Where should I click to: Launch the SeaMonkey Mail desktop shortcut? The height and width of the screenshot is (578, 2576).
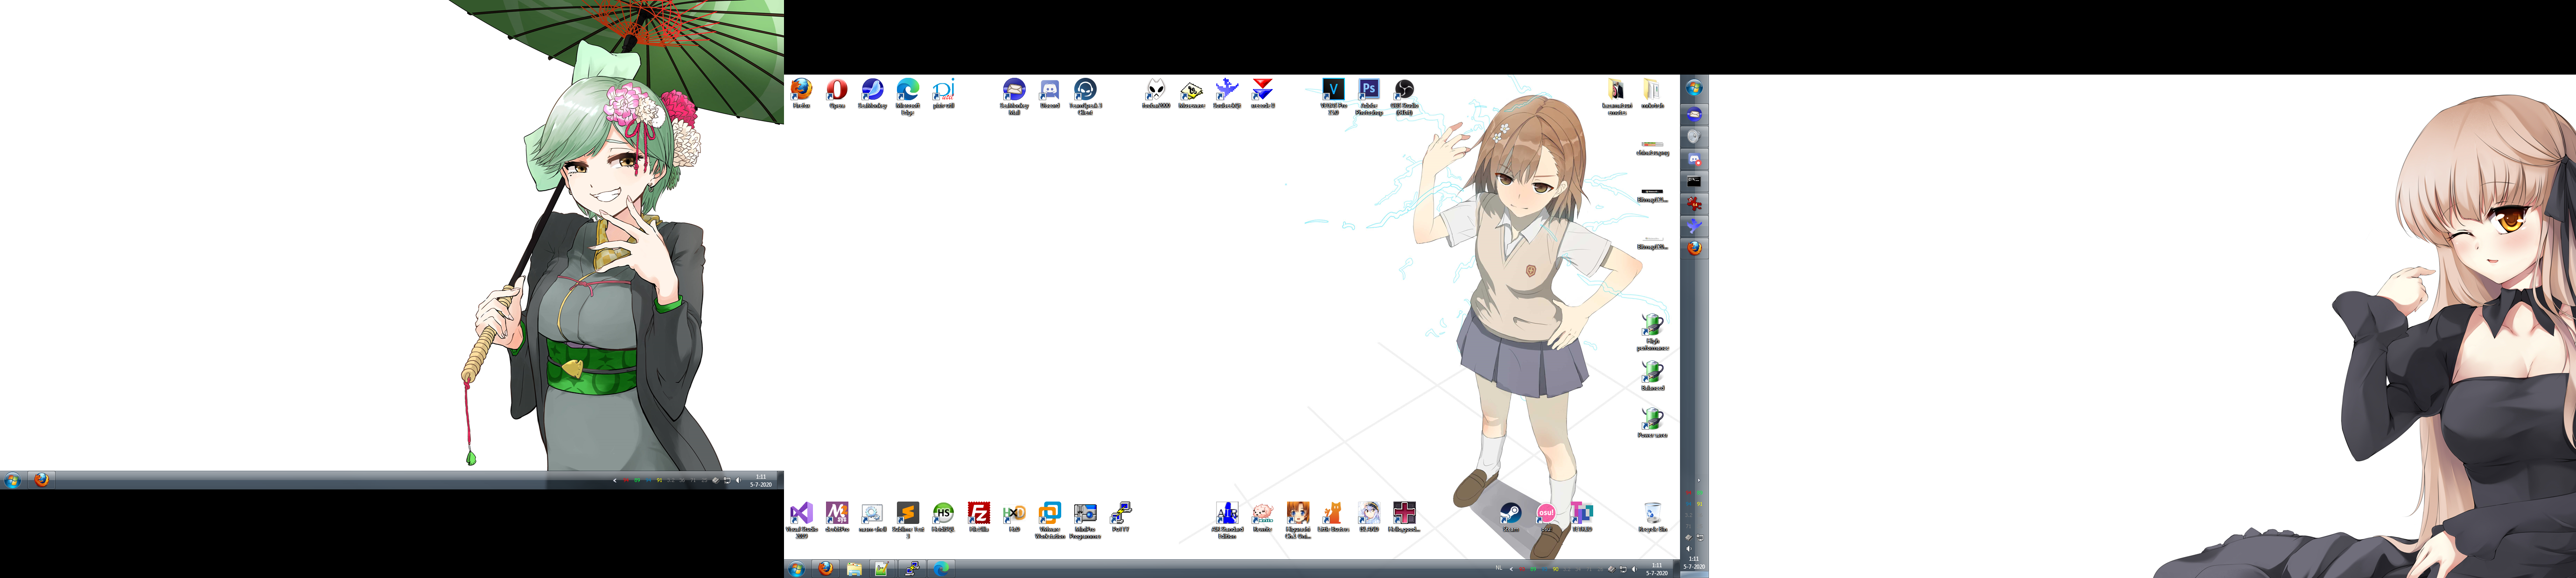(1014, 97)
